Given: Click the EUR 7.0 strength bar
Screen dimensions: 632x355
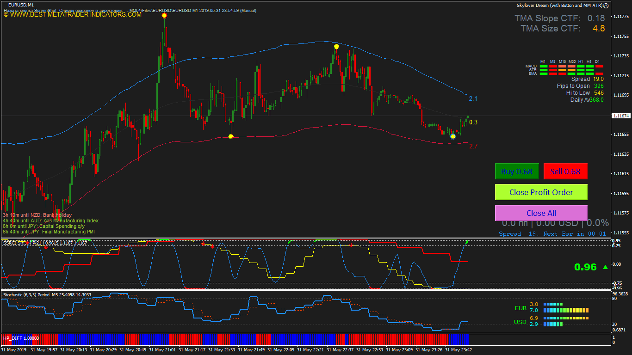Looking at the screenshot, I should (566, 310).
